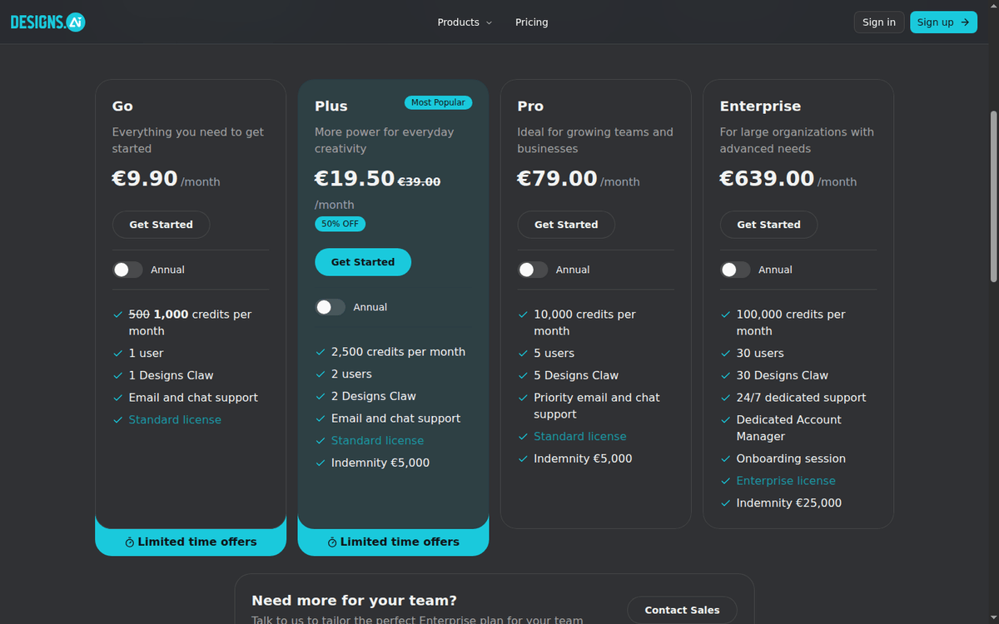
Task: Click the Enterprise plan title
Action: coord(760,106)
